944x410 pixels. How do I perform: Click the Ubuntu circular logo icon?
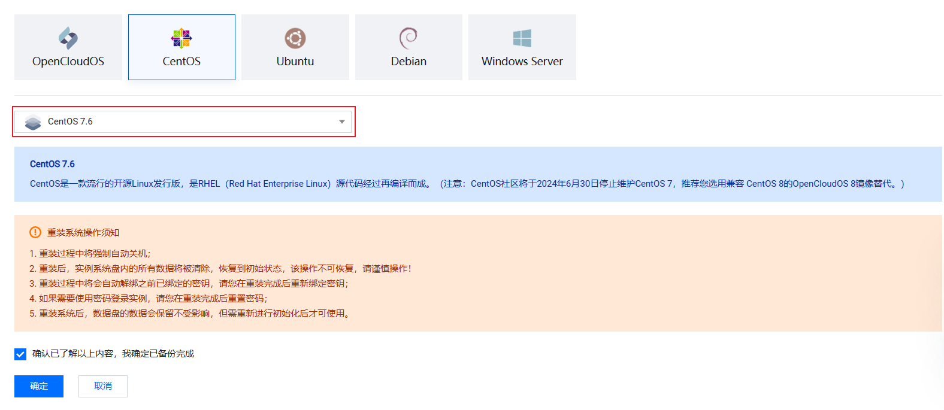click(x=295, y=38)
